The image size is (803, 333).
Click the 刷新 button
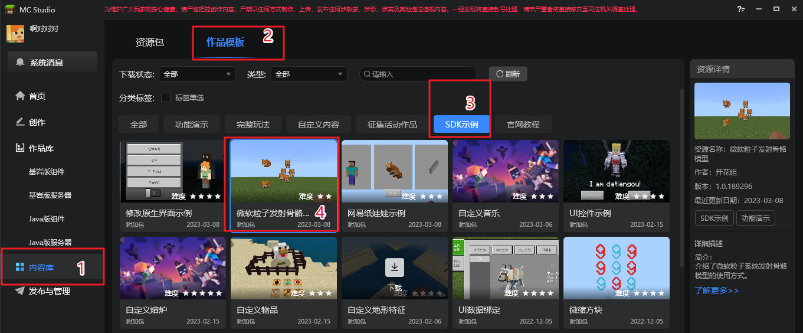508,74
